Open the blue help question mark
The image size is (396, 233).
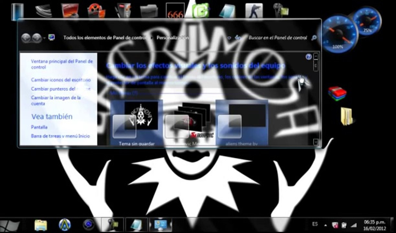(308, 57)
